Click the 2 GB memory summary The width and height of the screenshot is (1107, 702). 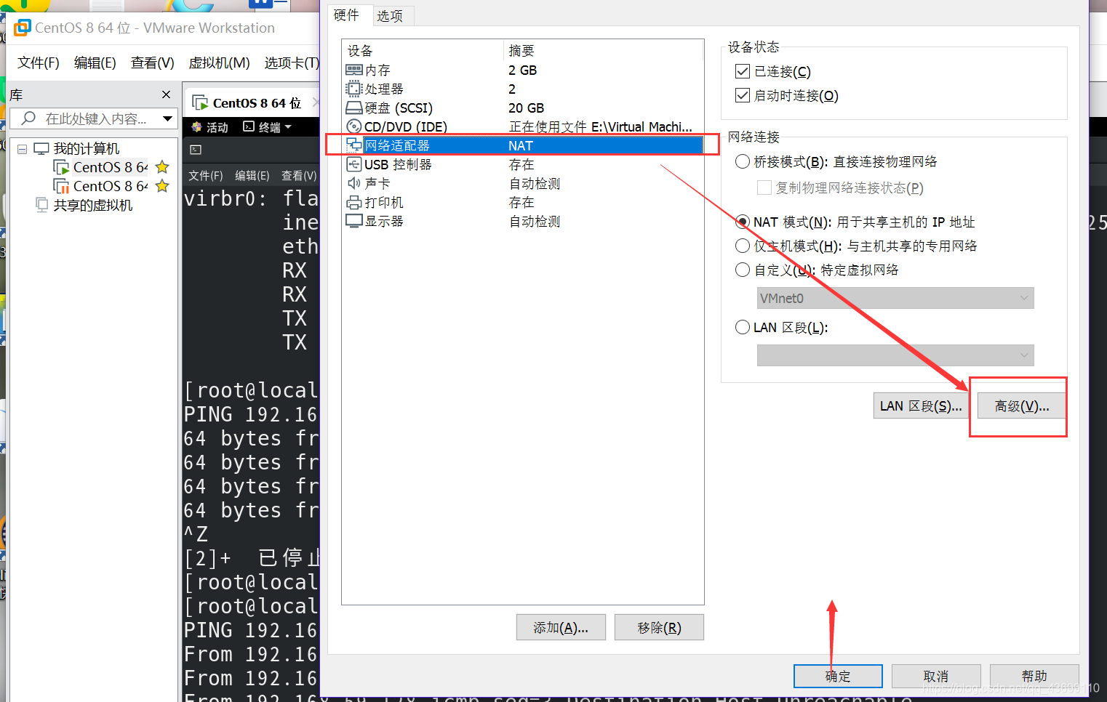click(x=522, y=70)
